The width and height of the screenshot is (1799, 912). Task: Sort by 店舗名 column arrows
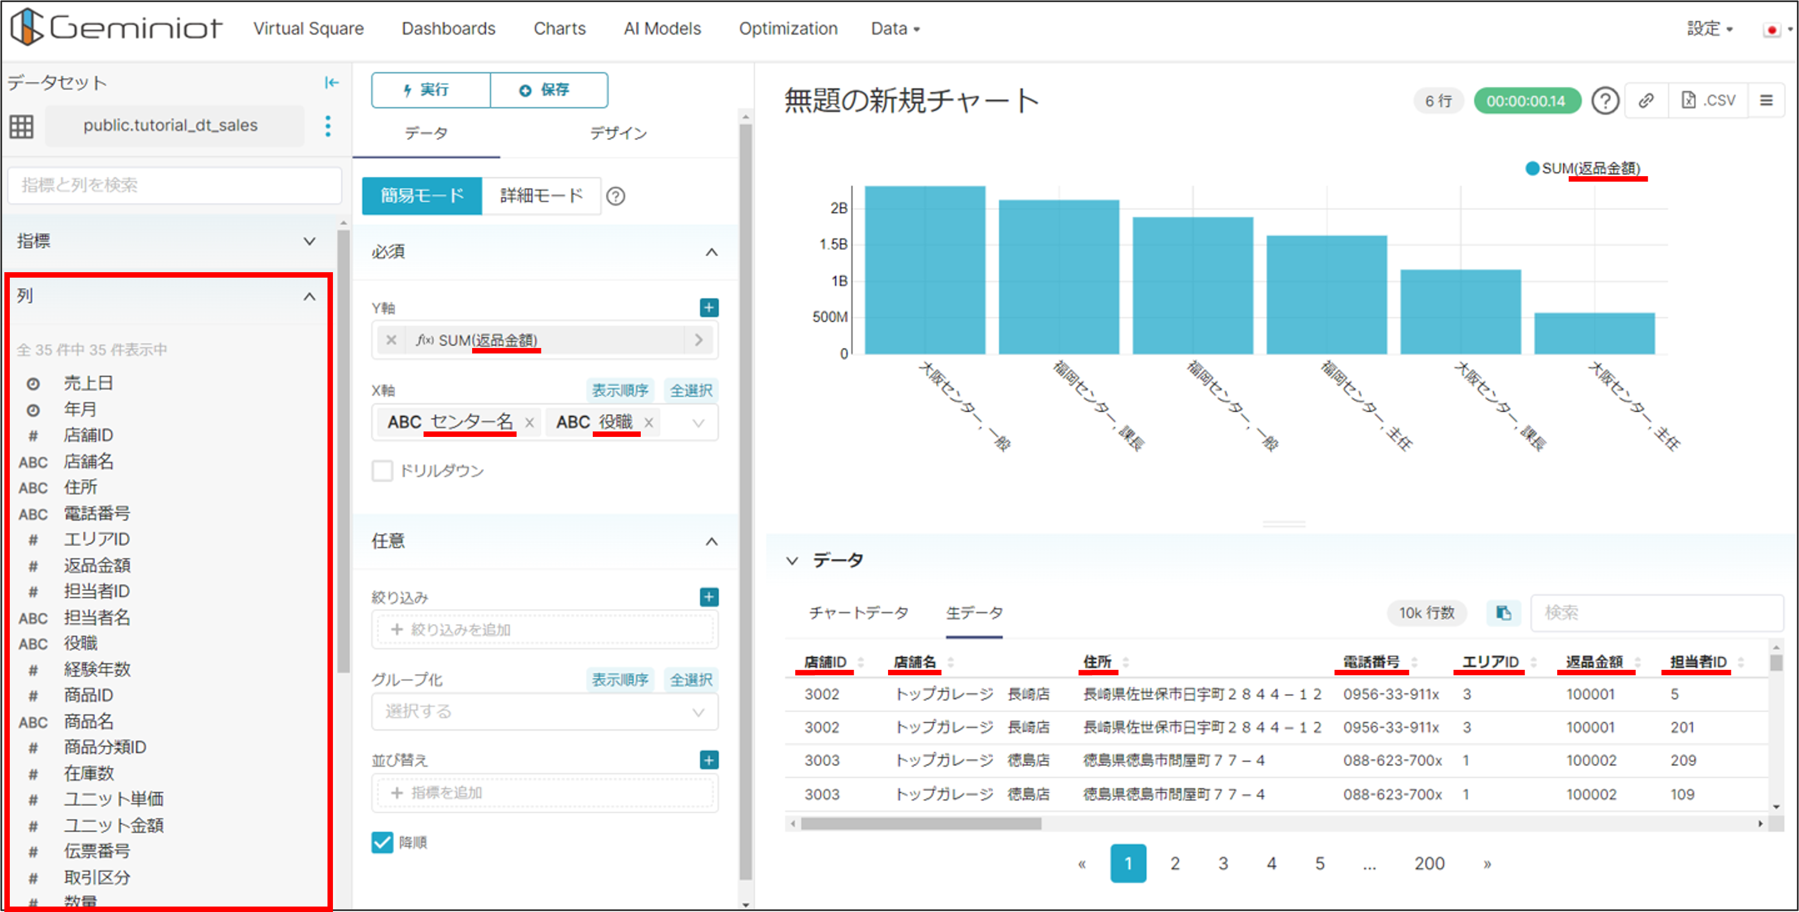point(950,662)
